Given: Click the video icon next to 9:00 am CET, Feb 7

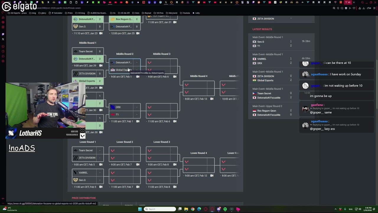Looking at the screenshot, I should pos(138,164).
